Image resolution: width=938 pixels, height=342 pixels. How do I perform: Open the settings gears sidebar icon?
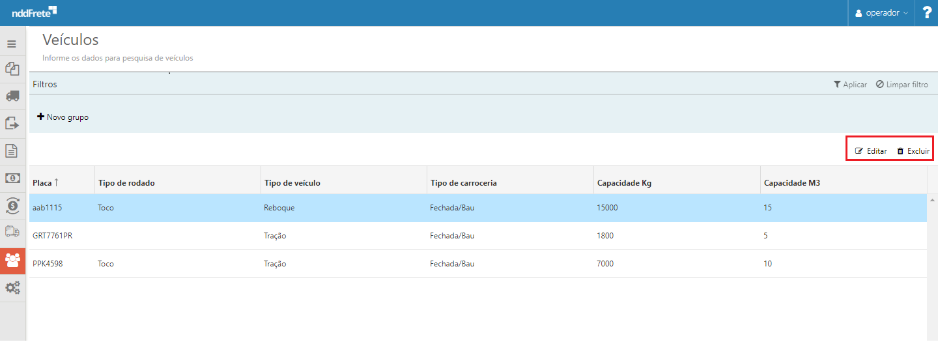(x=12, y=287)
